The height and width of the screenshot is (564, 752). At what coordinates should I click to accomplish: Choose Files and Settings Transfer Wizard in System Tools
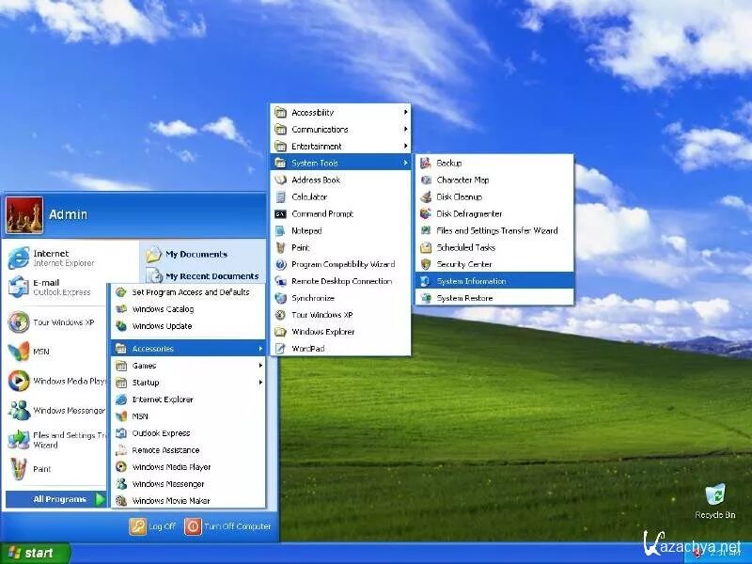(494, 230)
